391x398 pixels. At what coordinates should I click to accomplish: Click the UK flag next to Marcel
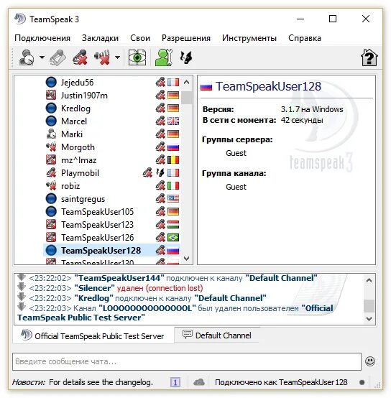click(x=173, y=121)
